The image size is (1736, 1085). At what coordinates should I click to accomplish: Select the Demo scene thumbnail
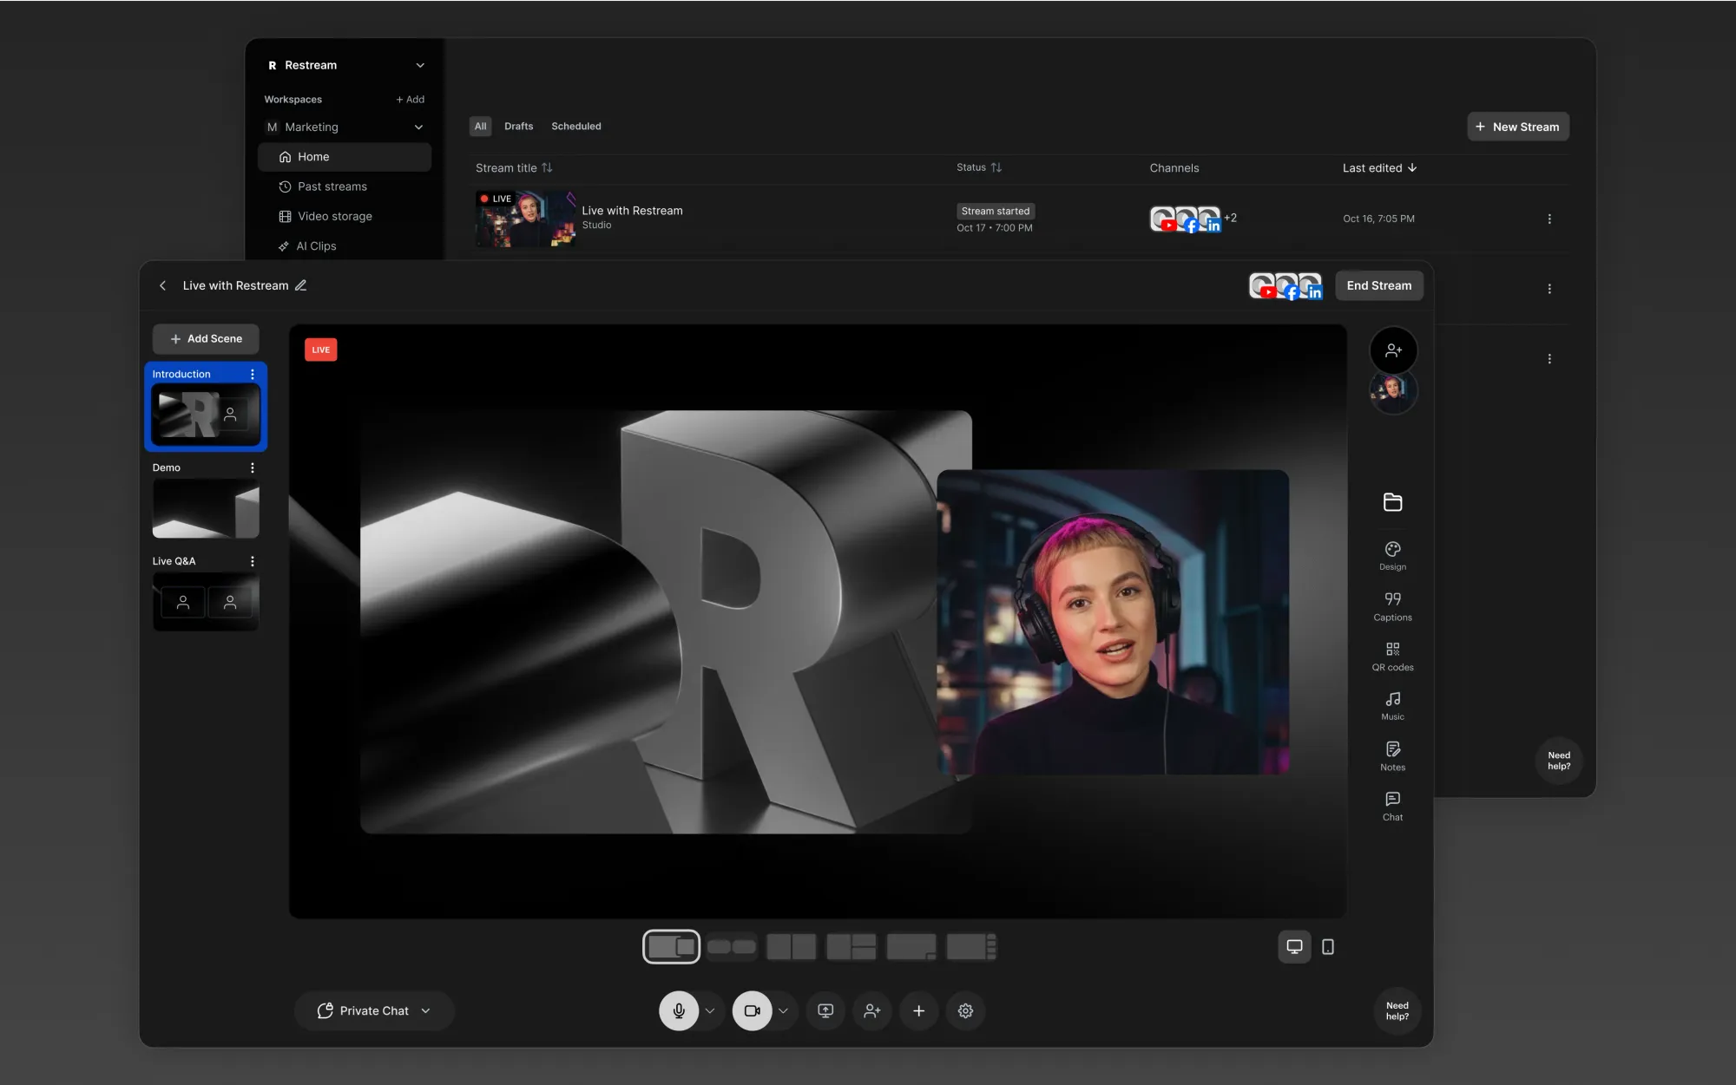click(206, 509)
